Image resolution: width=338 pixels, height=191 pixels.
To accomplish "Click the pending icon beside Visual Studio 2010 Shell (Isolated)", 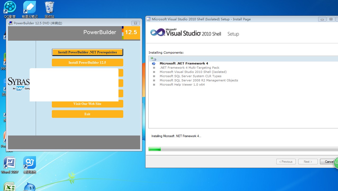I will click(154, 72).
